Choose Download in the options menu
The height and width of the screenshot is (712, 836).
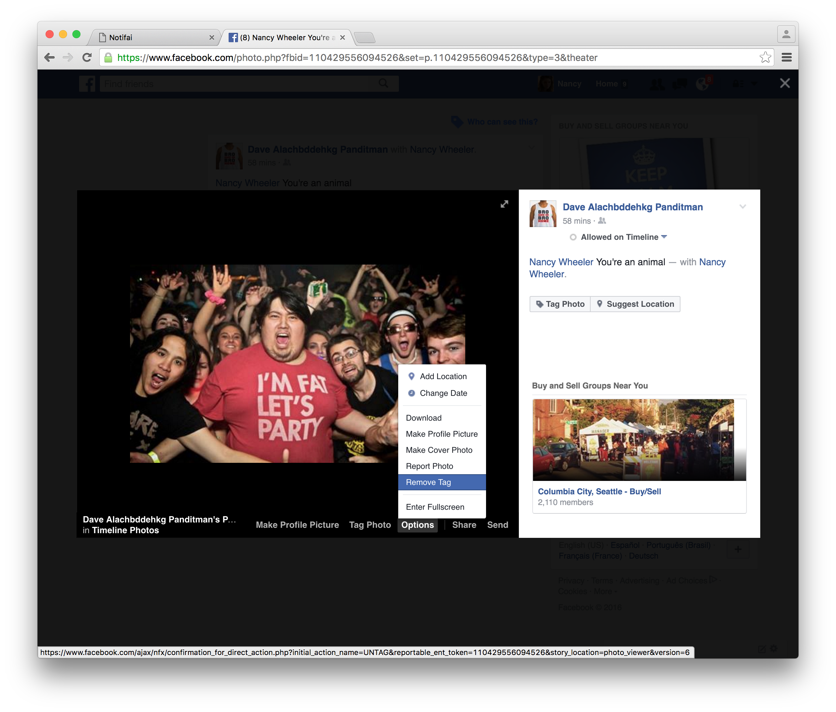coord(424,418)
